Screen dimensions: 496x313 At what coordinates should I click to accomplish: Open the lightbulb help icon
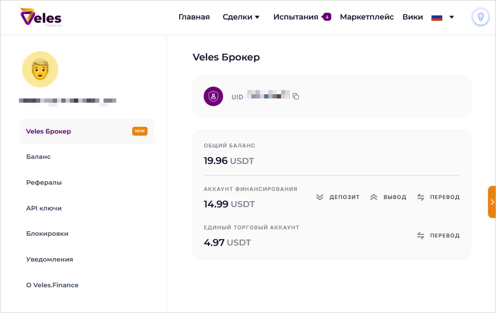coord(480,17)
